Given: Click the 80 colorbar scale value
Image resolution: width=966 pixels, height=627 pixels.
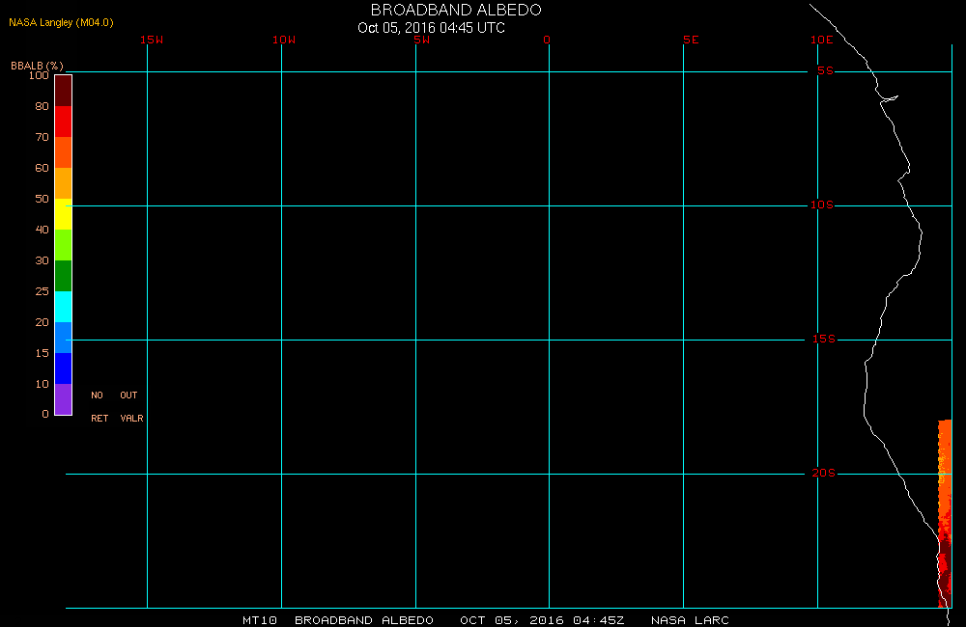Looking at the screenshot, I should click(42, 106).
